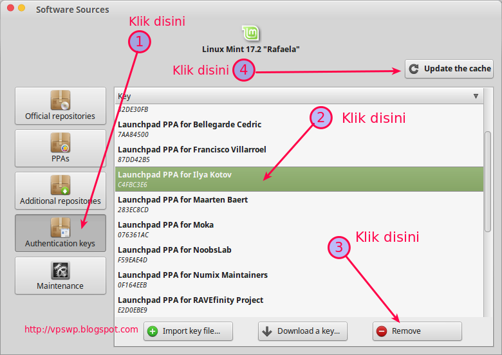
Task: Click key ID C4FBC3E6
Action: coord(133,185)
